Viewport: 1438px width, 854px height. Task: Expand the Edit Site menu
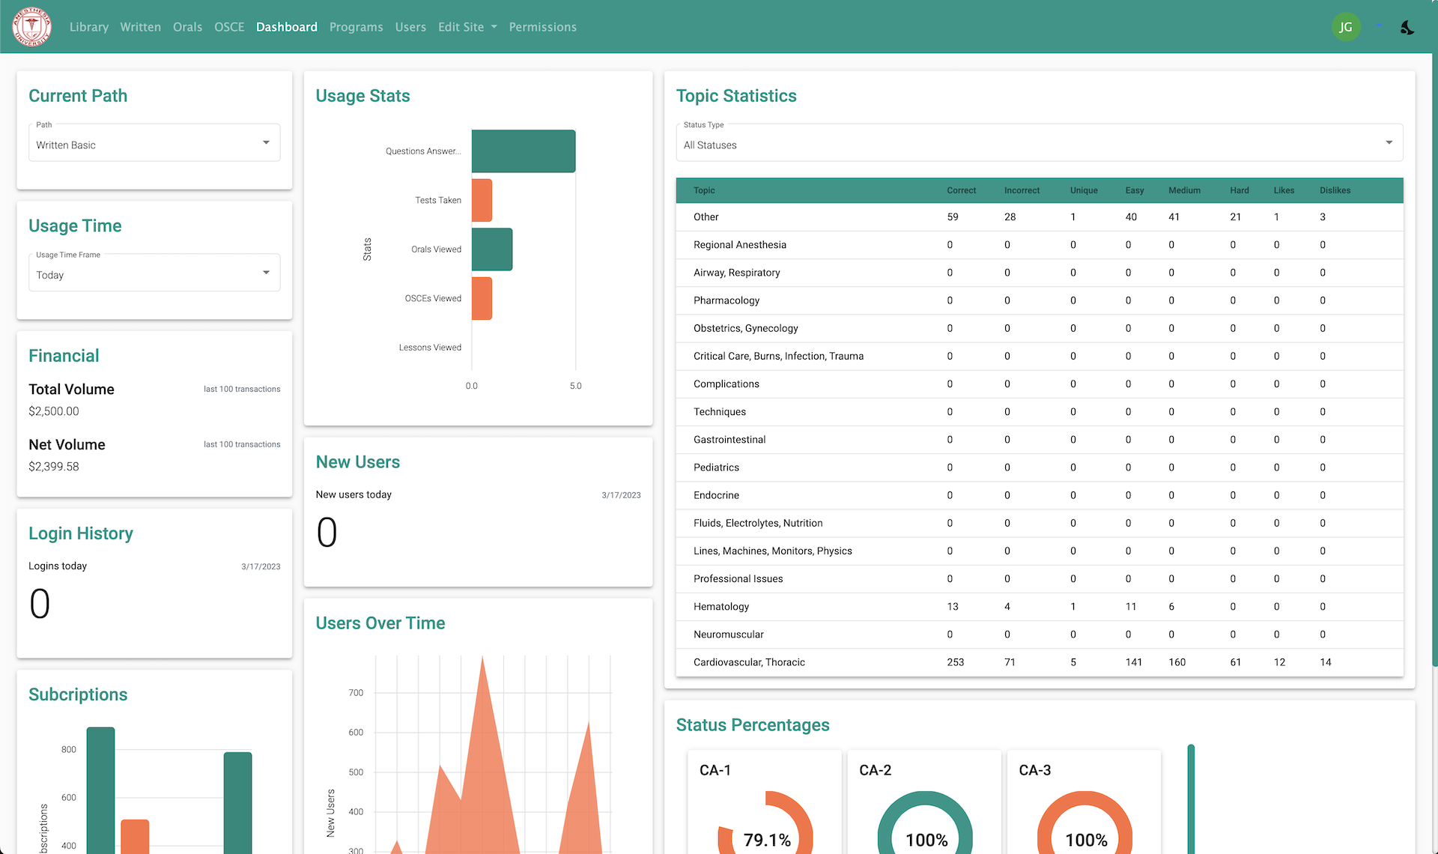[467, 27]
